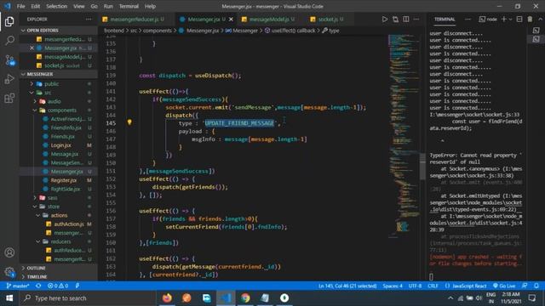Screen dimensions: 545x306
Task: Expand the sass folder
Action: [35, 198]
